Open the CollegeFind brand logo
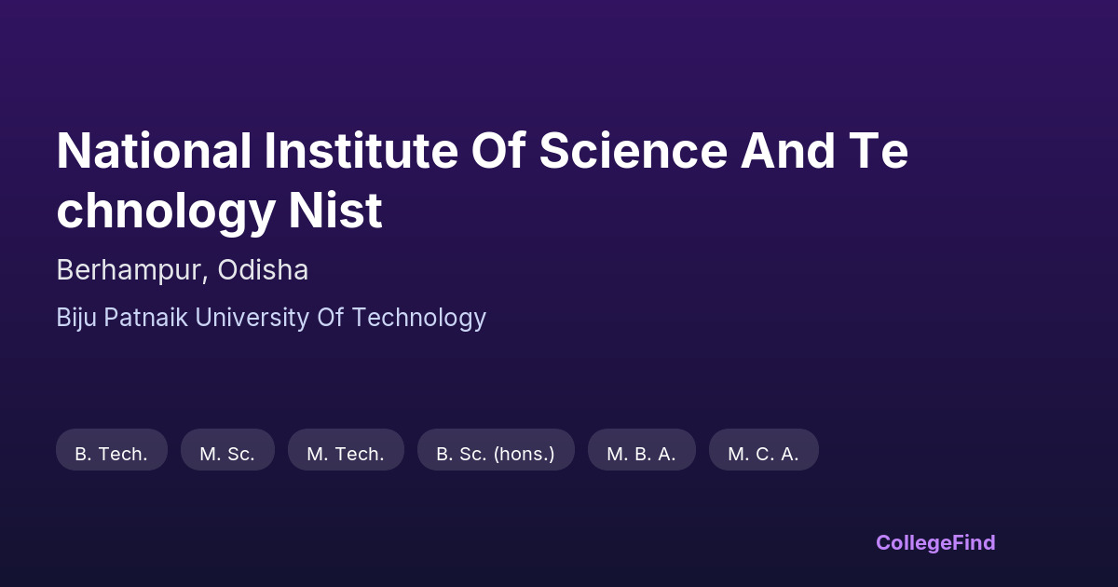Viewport: 1118px width, 587px height. 935,542
